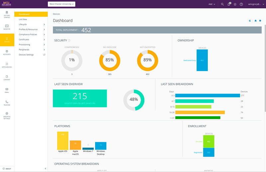Open the West Chester University dropdown
The image size is (266, 172).
[x=62, y=4]
